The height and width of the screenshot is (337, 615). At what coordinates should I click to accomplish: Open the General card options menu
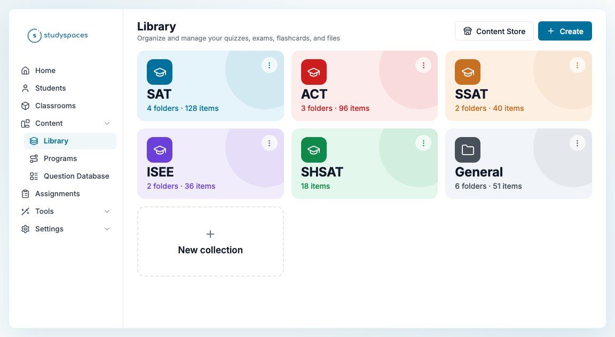tap(577, 143)
